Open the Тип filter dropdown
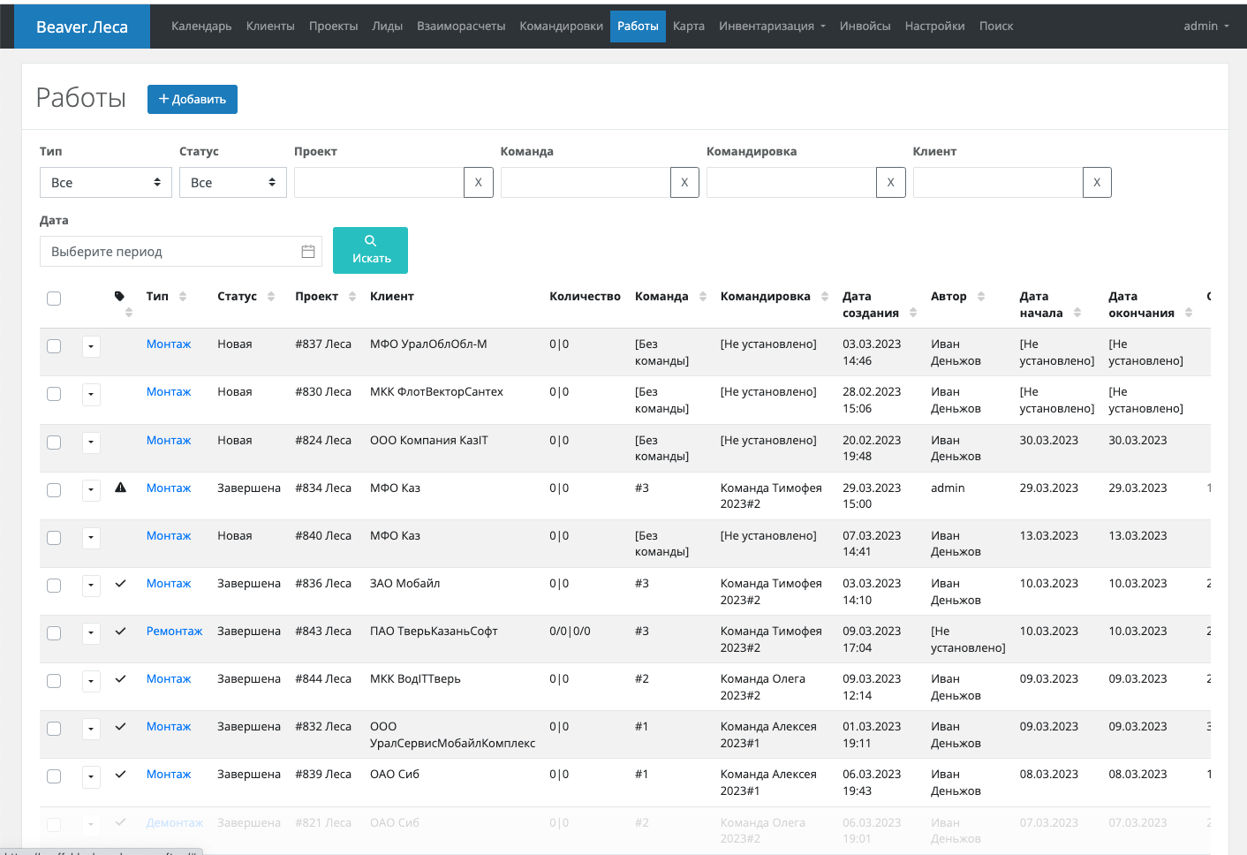1247x855 pixels. click(106, 183)
